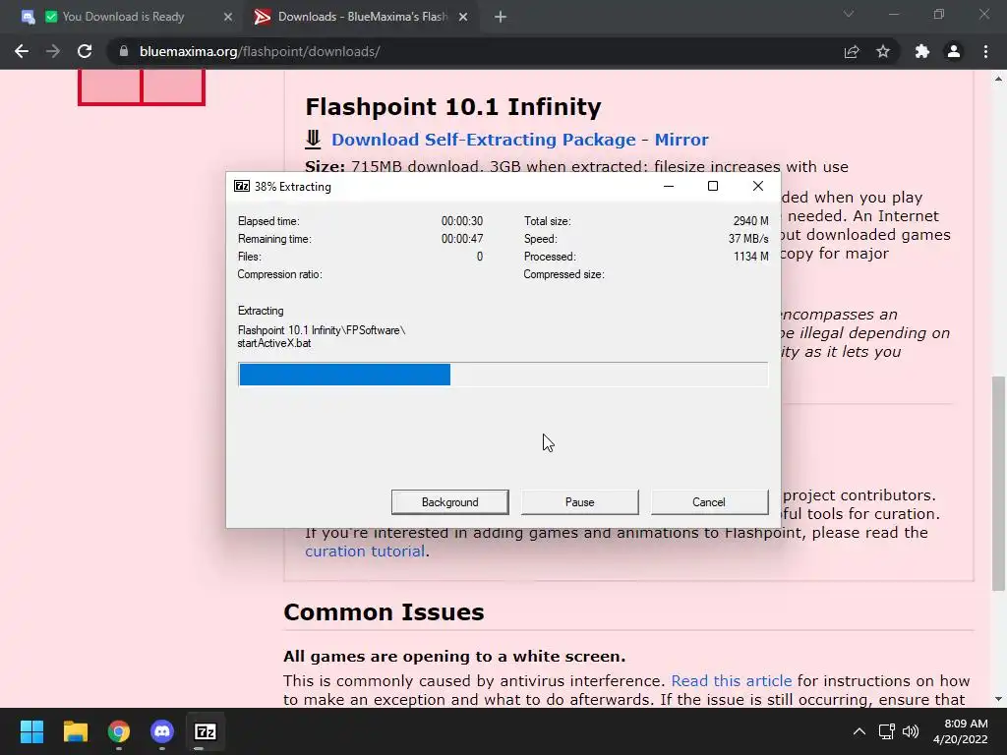Screen dimensions: 1007x755
Task: Close the 38% Extracting dialog
Action: coord(758,186)
